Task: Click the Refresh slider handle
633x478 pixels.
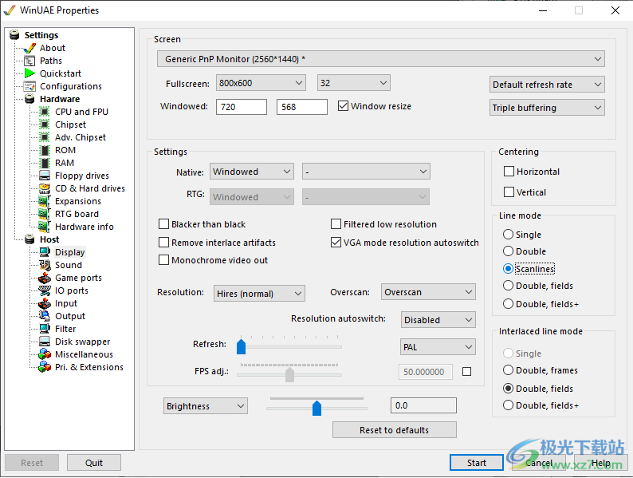Action: point(241,346)
